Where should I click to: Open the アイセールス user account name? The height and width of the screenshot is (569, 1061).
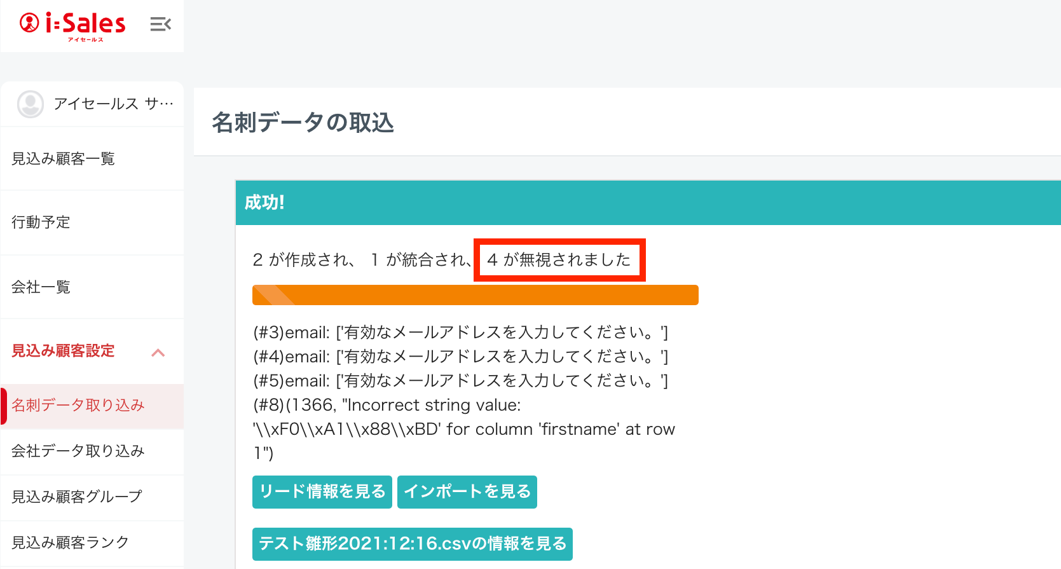(x=113, y=104)
